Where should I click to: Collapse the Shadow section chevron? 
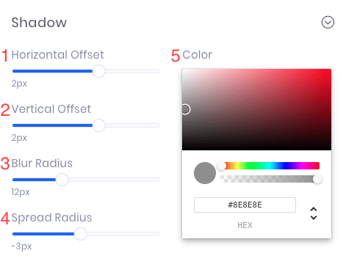pyautogui.click(x=328, y=22)
